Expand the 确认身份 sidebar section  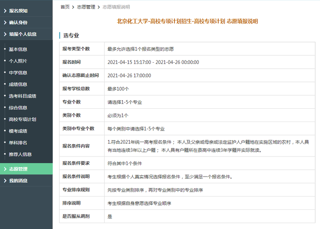[x=26, y=23]
